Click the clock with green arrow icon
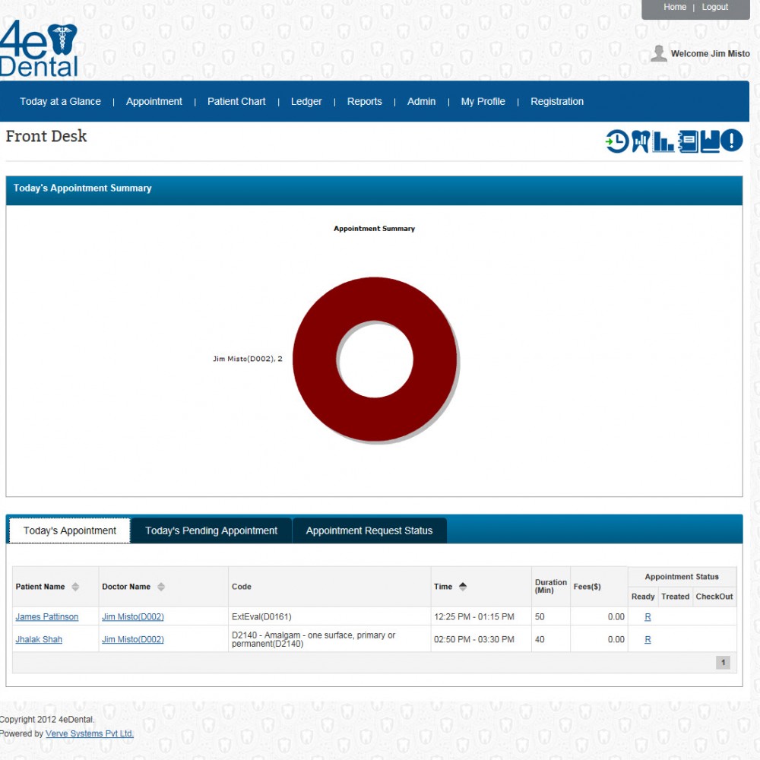Viewport: 760px width, 760px height. [617, 141]
